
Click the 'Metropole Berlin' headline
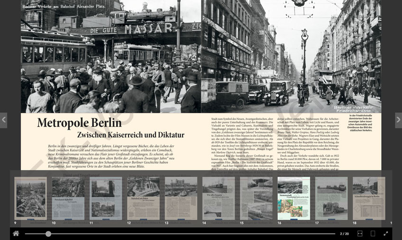coord(79,123)
